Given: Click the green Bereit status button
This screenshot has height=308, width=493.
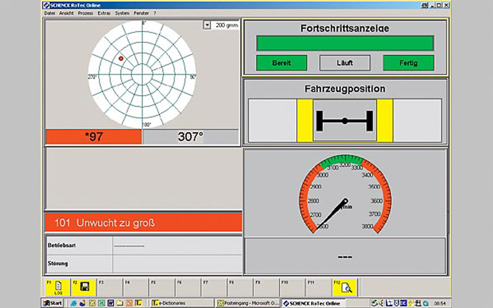Looking at the screenshot, I should point(281,63).
